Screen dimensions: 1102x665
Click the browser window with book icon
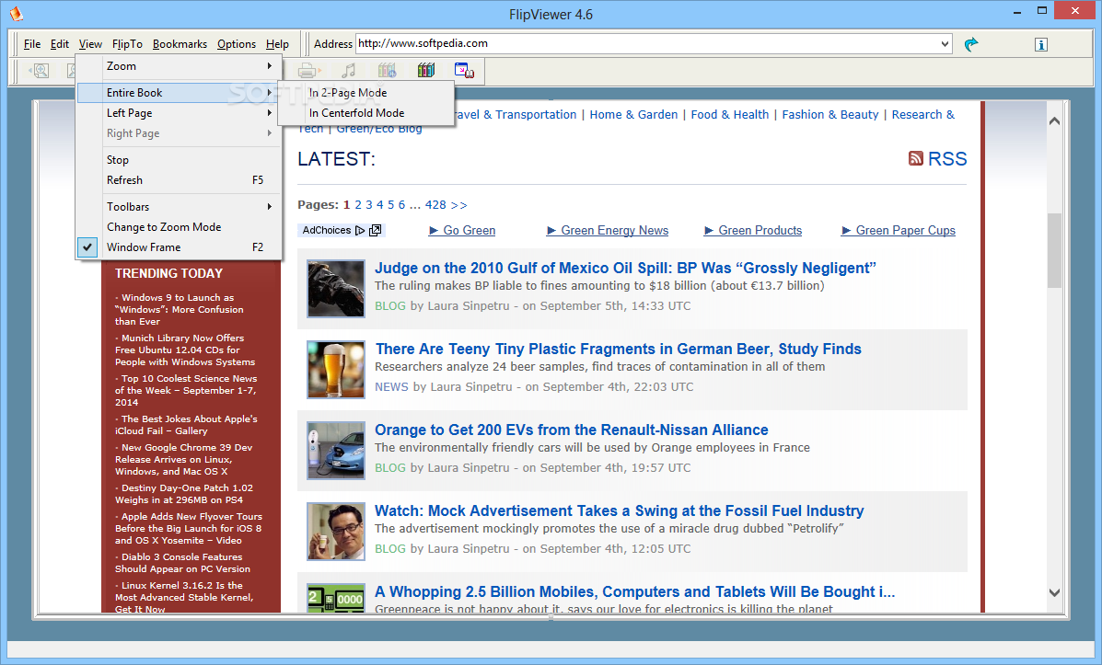coord(464,70)
